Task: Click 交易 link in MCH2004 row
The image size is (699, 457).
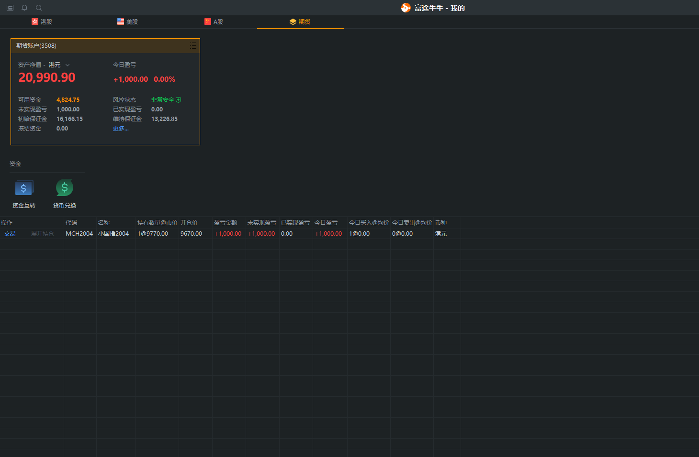Action: [10, 234]
